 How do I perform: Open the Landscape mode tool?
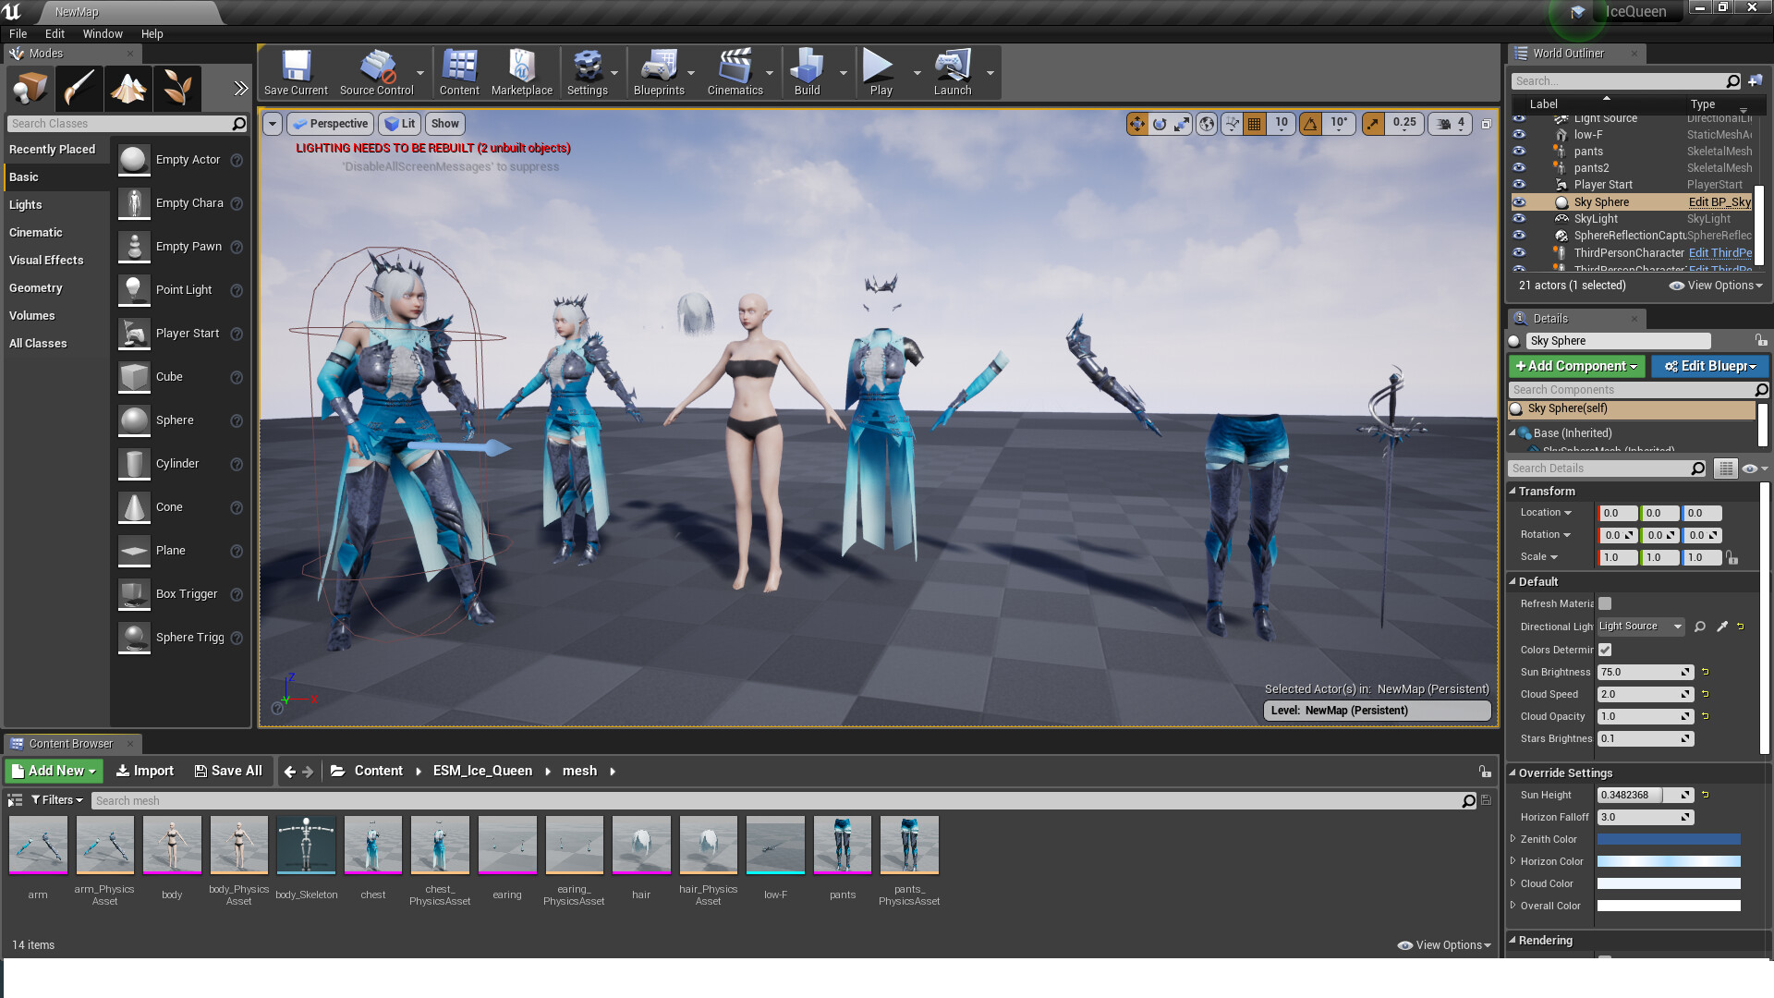coord(128,88)
